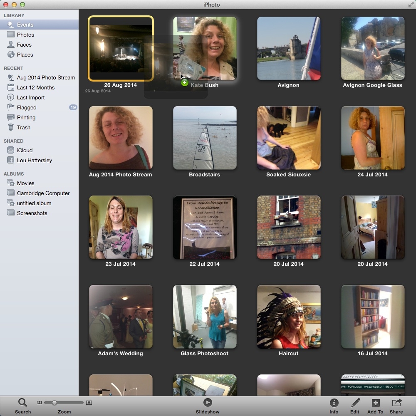Screen dimensions: 416x416
Task: Open the Places globe icon
Action: click(11, 54)
